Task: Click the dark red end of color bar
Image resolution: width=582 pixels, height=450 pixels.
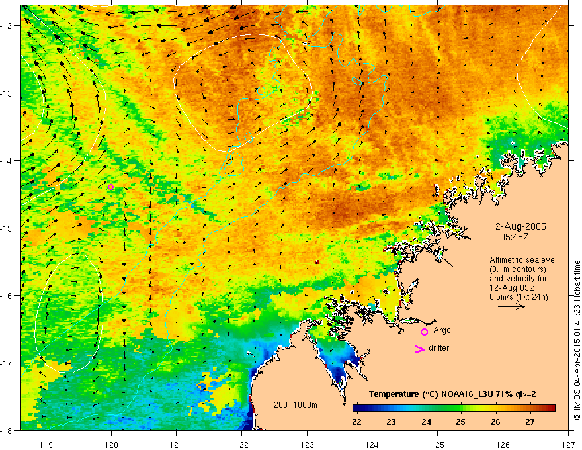Action: (552, 408)
